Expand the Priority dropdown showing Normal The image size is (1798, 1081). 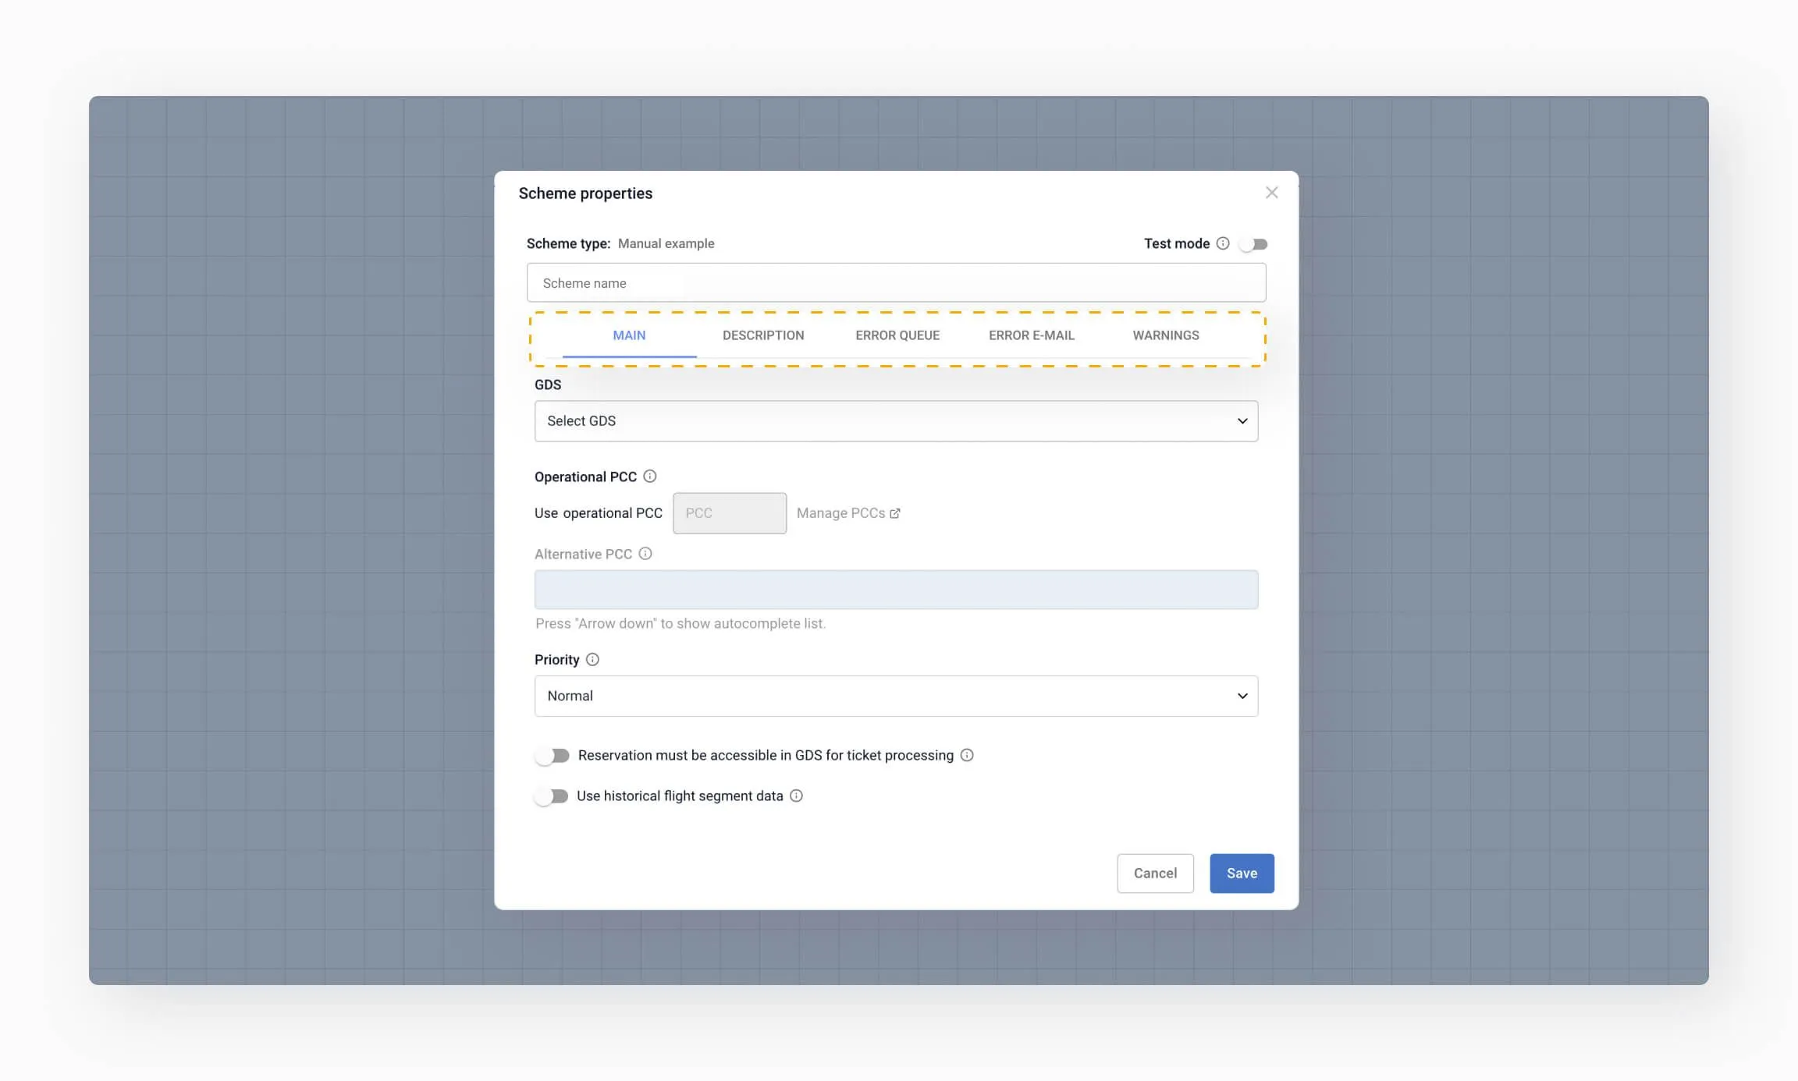click(x=896, y=696)
